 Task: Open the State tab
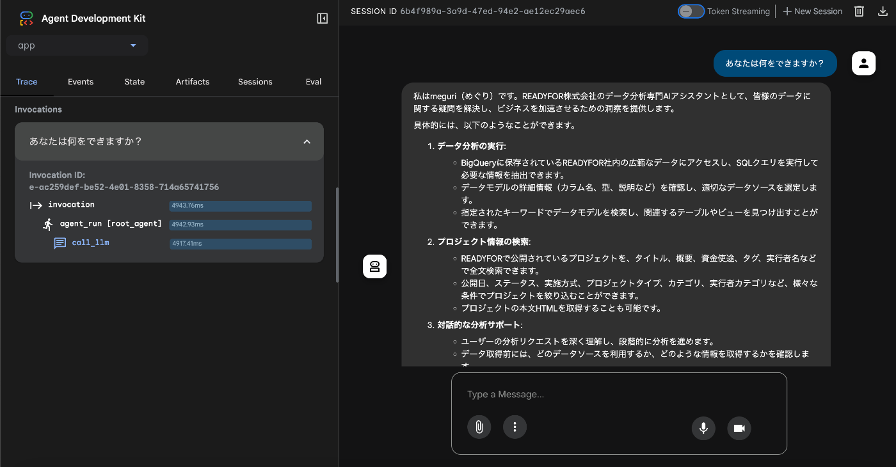tap(134, 82)
